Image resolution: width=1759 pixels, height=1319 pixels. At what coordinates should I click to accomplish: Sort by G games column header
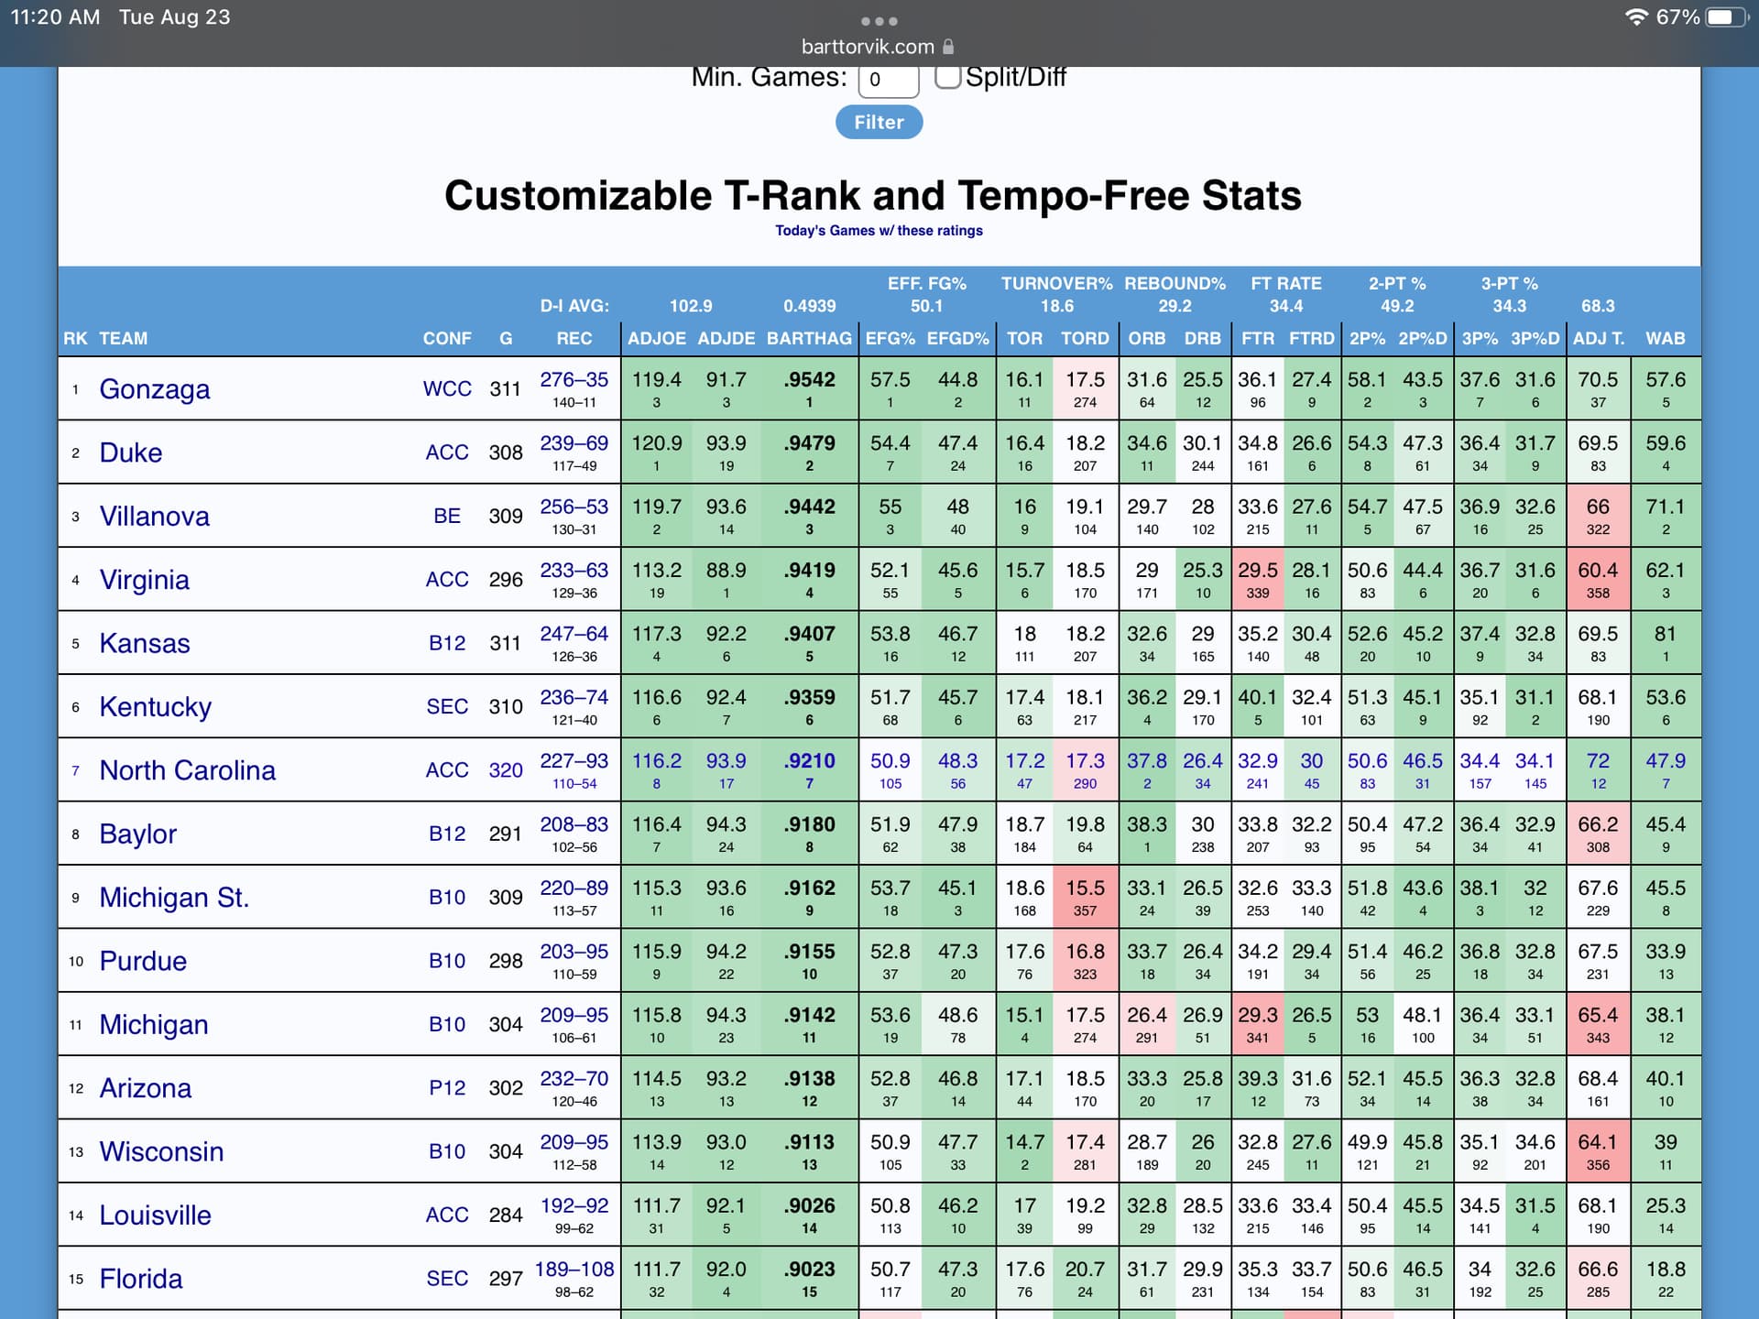[506, 339]
